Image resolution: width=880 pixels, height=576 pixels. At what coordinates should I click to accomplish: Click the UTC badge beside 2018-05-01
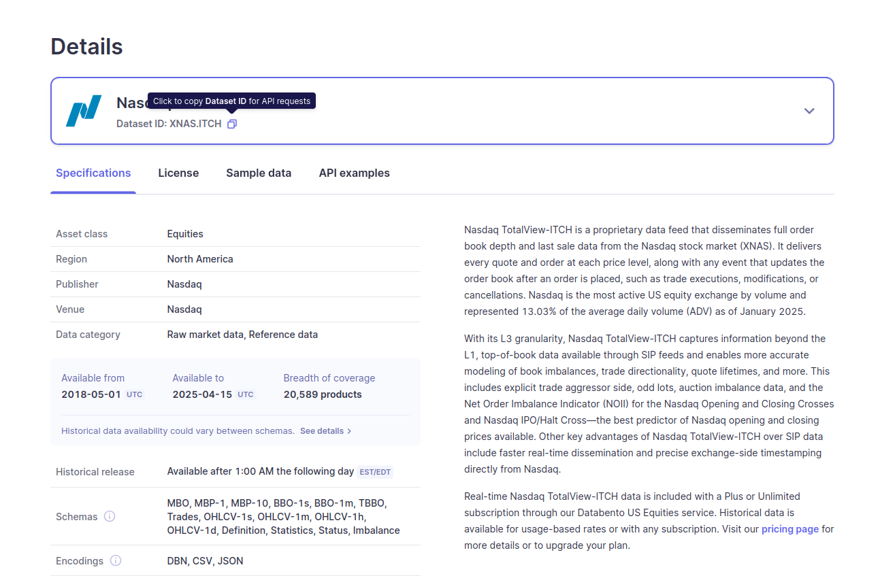pyautogui.click(x=135, y=394)
